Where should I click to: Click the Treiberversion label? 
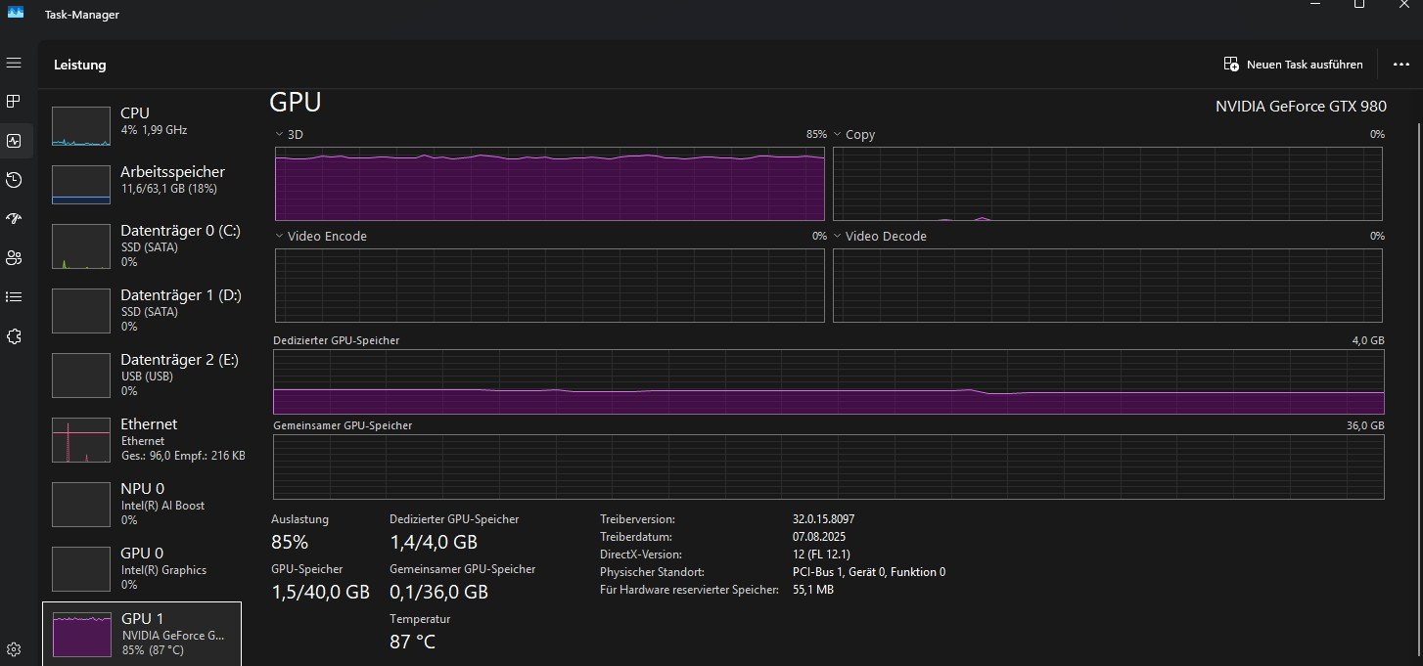coord(637,519)
